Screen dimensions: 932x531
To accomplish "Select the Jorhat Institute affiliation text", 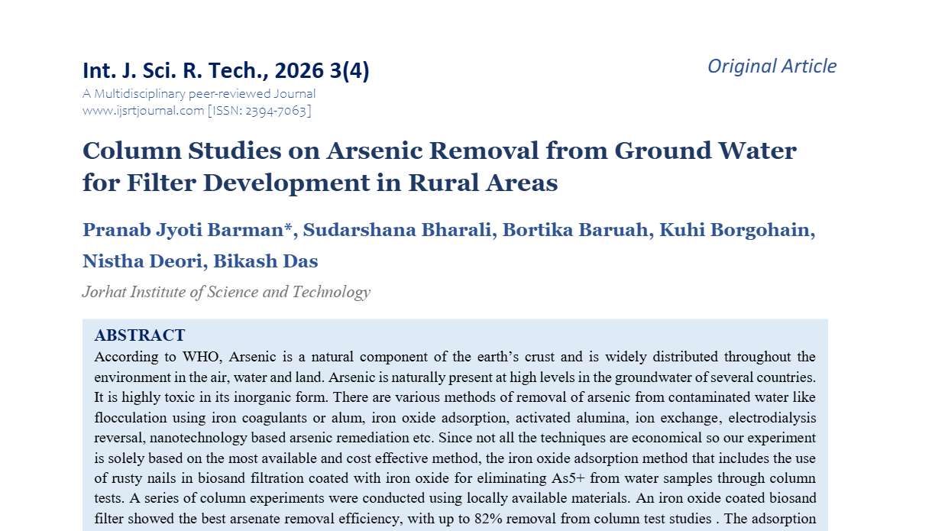I will (227, 292).
